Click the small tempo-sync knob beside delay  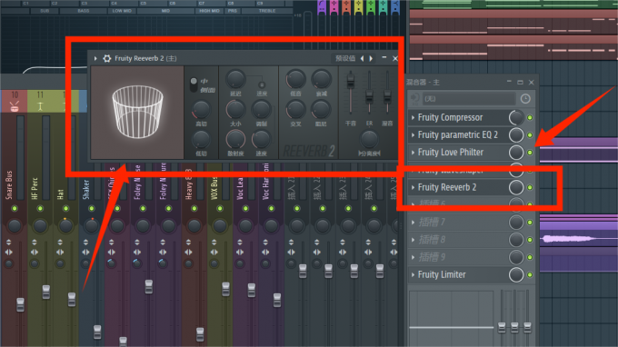(x=262, y=84)
